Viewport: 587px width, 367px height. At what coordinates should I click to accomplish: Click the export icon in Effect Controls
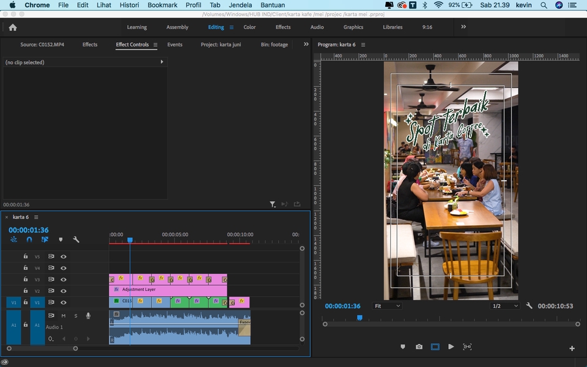point(297,204)
